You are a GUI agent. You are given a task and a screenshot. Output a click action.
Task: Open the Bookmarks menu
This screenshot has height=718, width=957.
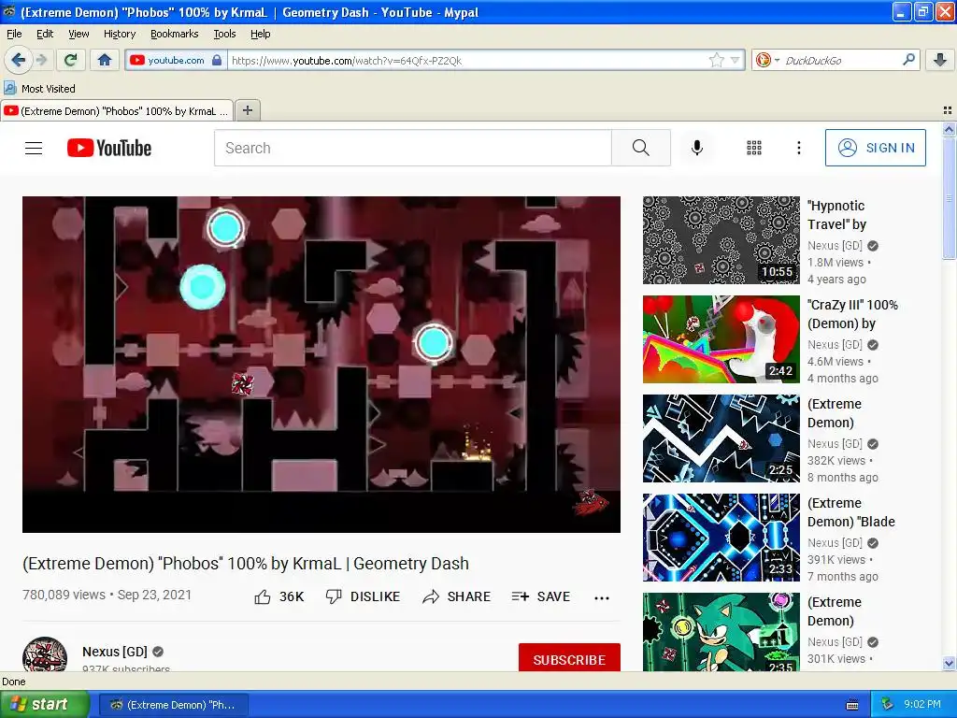tap(174, 34)
